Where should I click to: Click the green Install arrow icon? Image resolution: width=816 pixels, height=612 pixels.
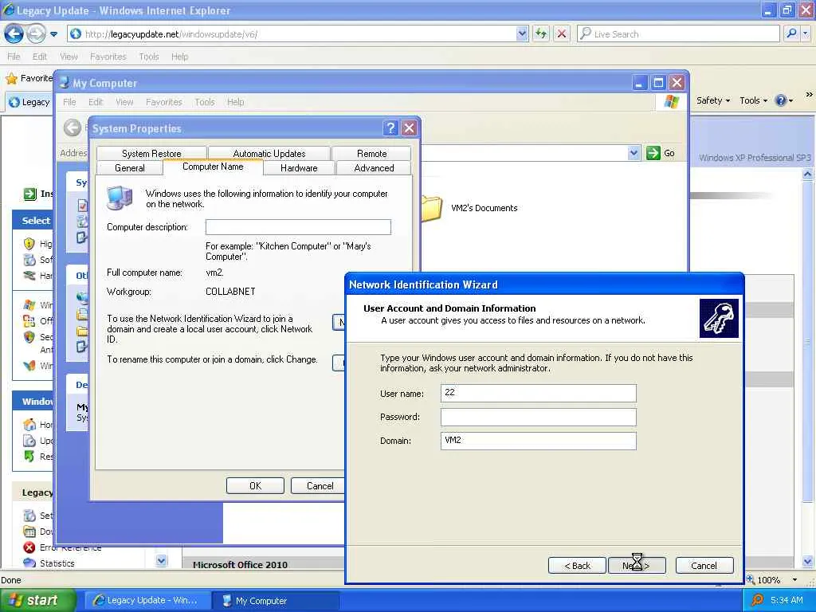(x=29, y=194)
